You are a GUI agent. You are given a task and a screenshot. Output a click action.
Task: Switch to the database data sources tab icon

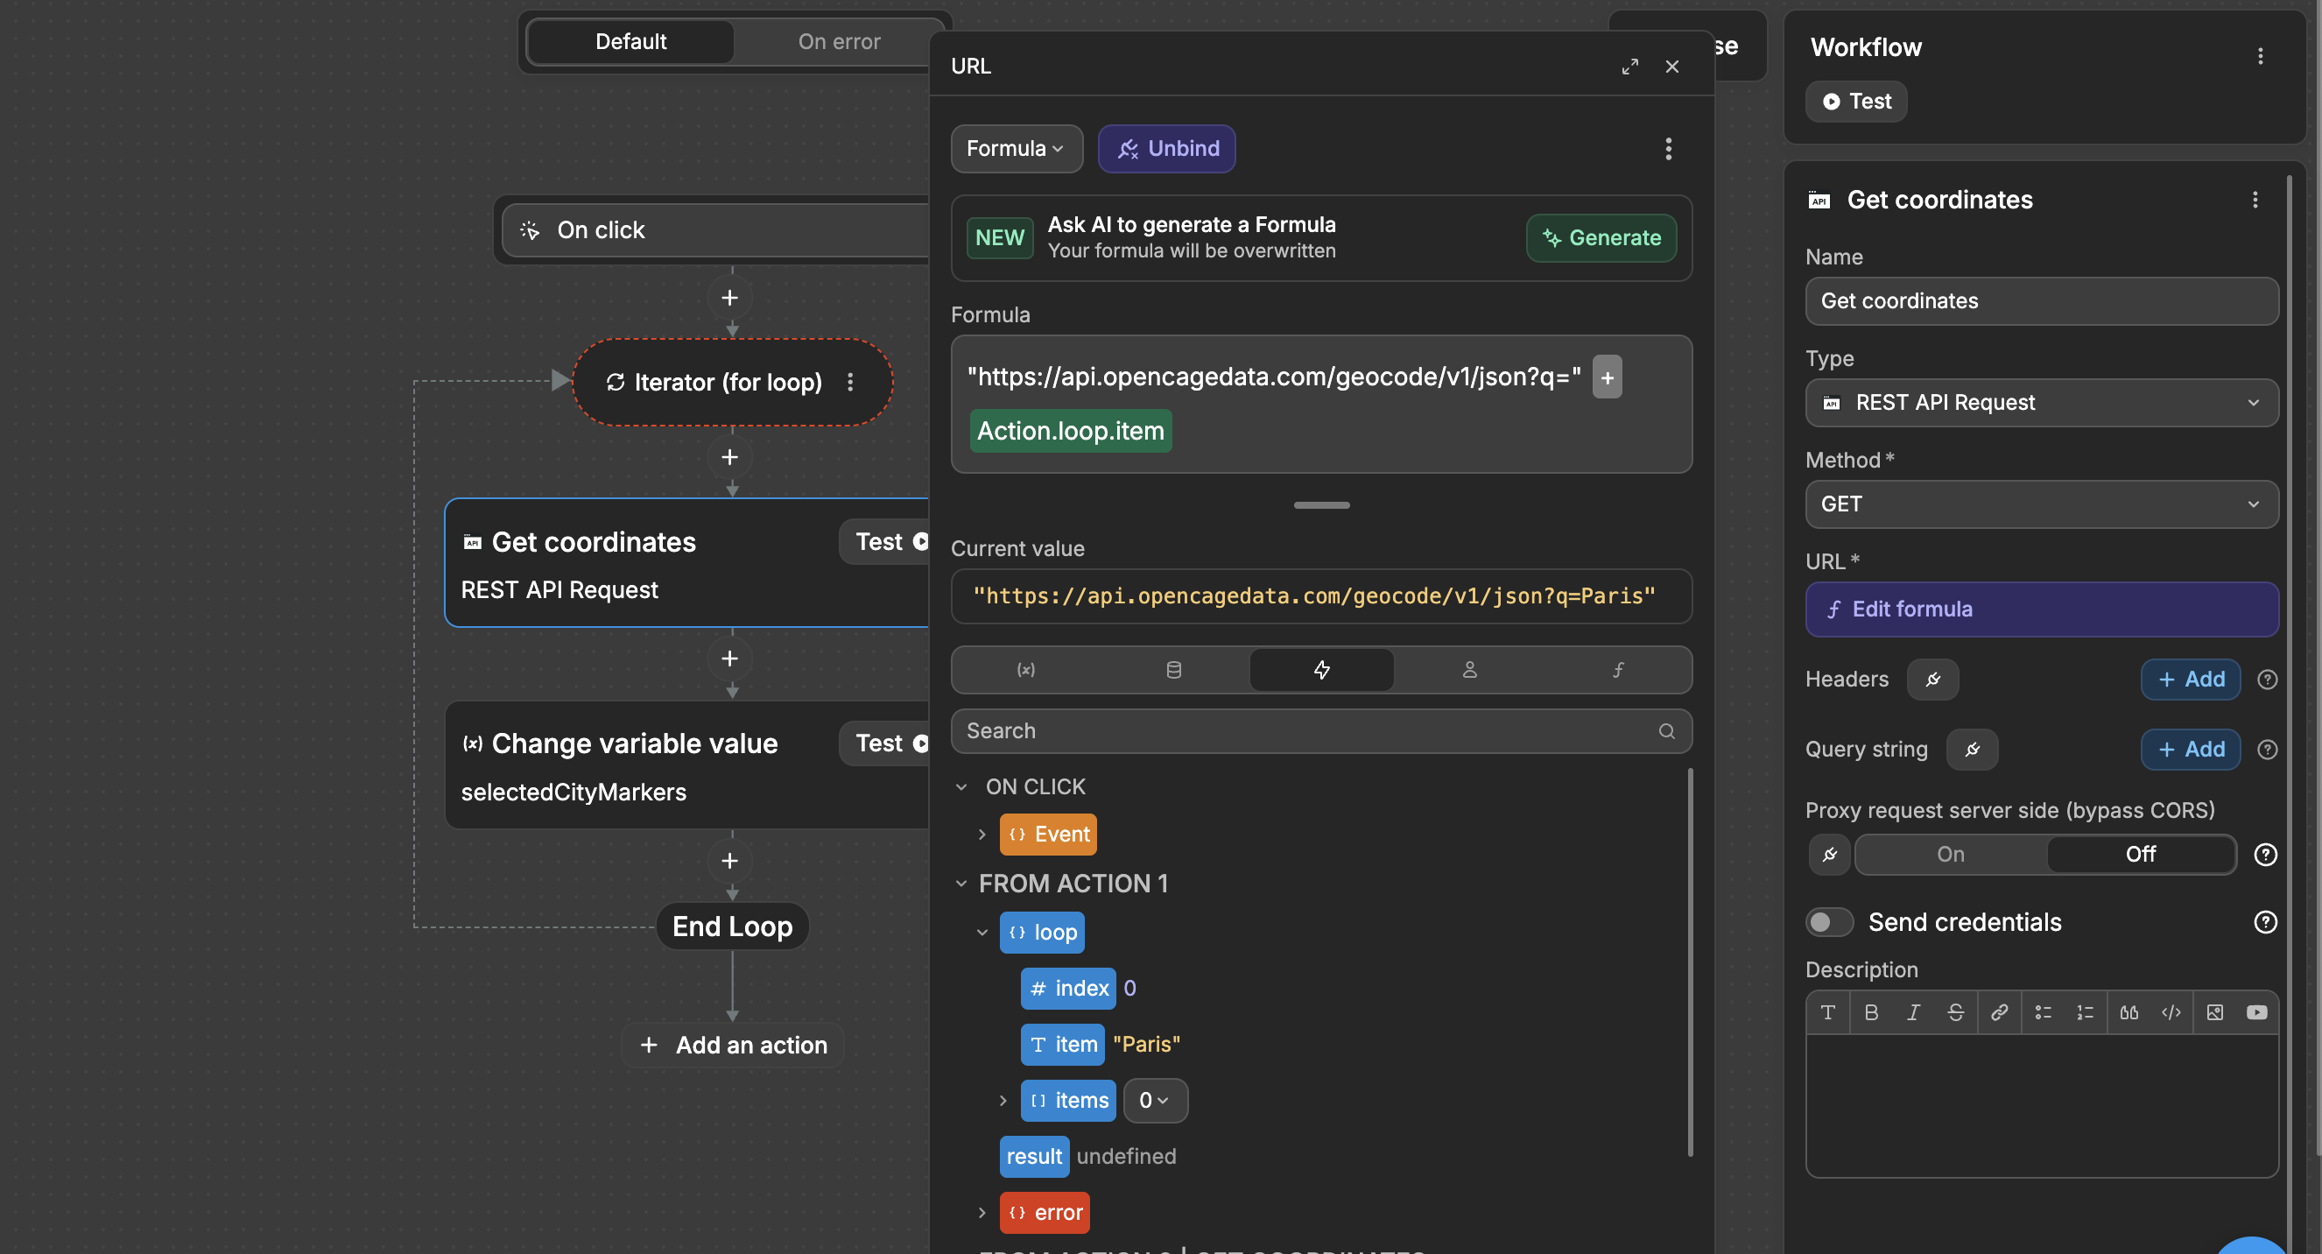point(1173,670)
